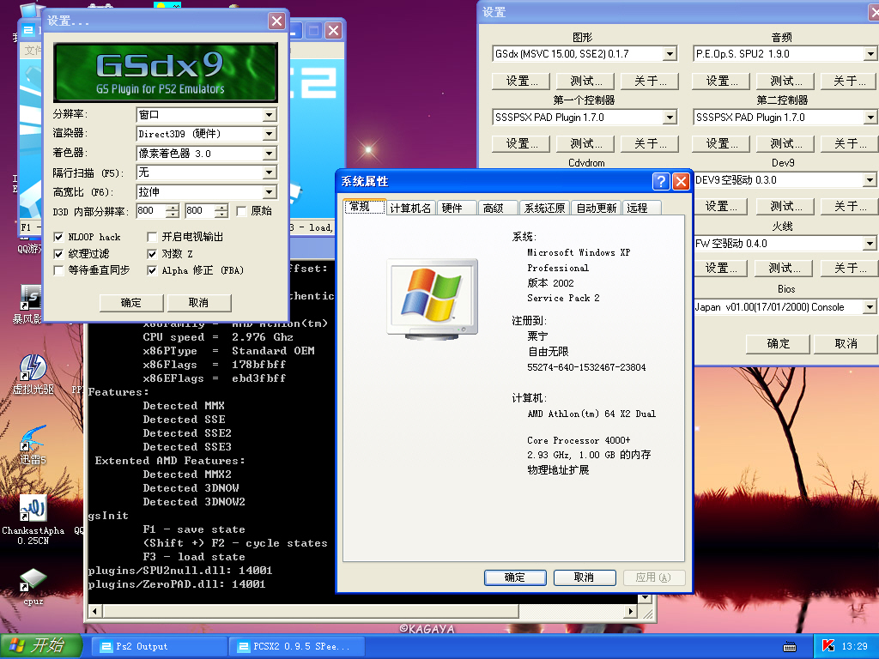Open the 开始 Start menu

pos(40,646)
